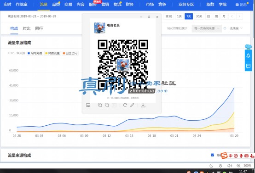The height and width of the screenshot is (173, 255).
Task: Open the chat feedback icon on right sidebar
Action: 248,66
